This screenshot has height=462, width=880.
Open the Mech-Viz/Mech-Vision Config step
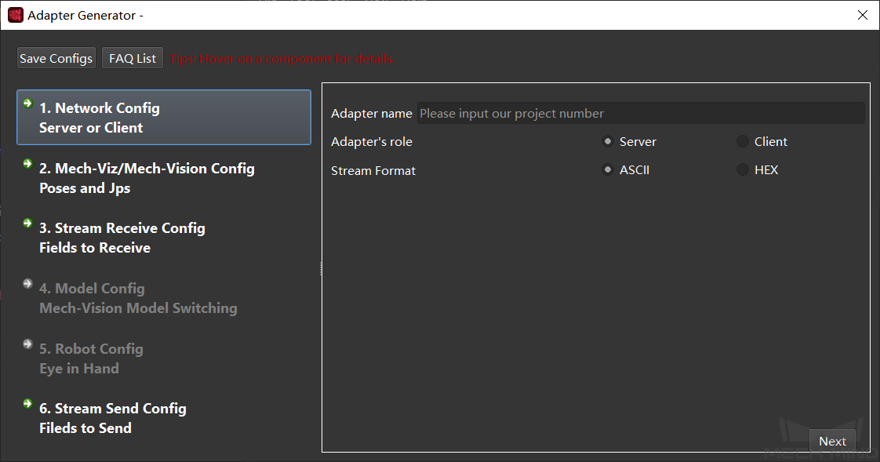pyautogui.click(x=147, y=178)
